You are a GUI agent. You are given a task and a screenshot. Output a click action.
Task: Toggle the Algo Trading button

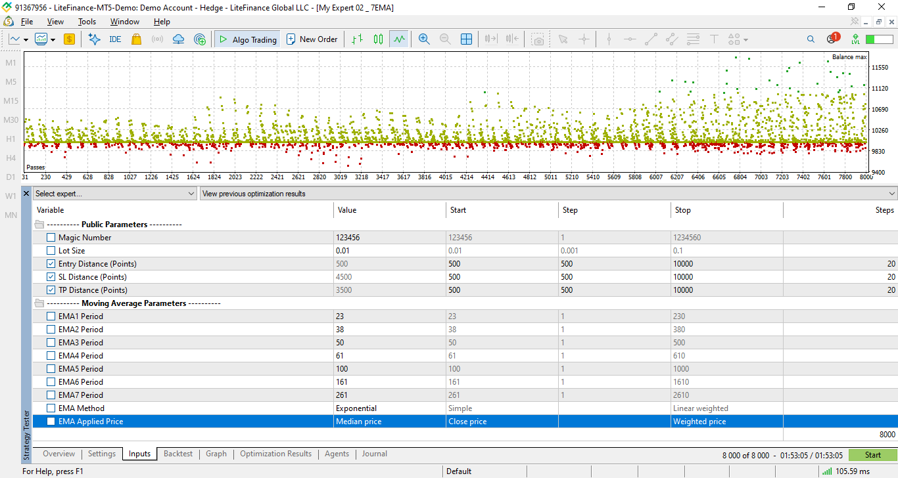click(x=247, y=39)
